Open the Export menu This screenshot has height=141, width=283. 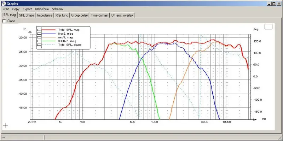click(27, 9)
